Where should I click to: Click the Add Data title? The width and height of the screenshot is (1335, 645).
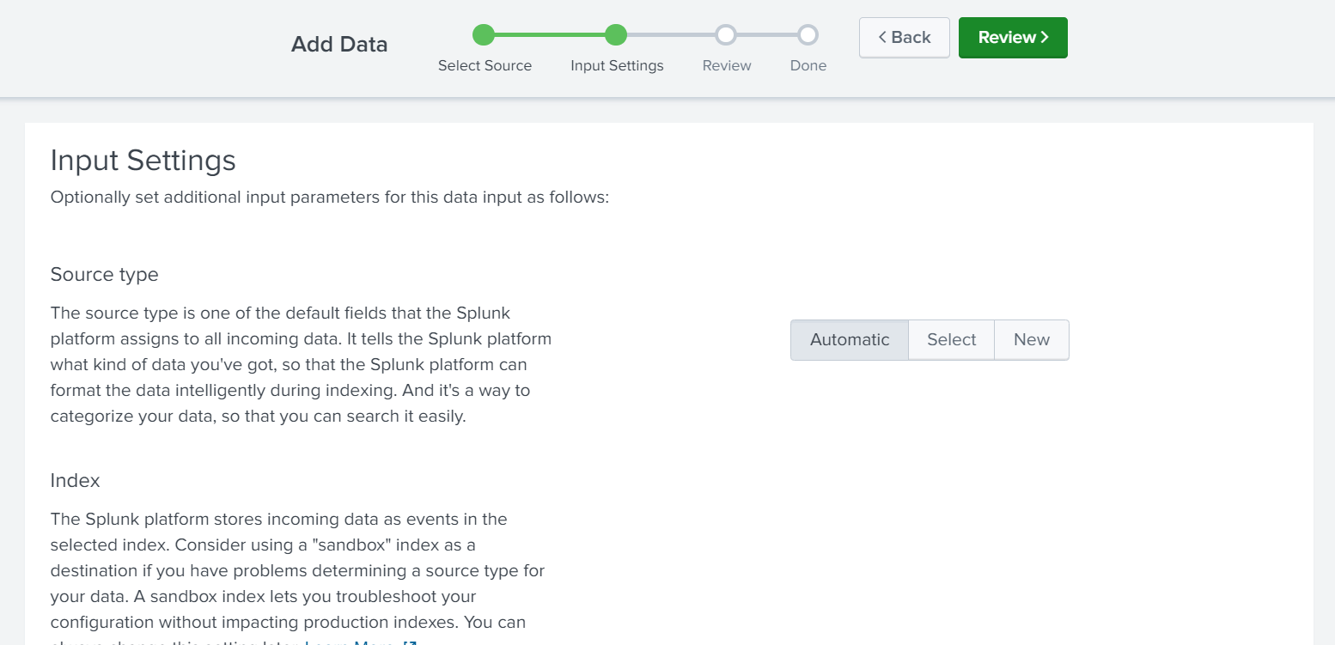pyautogui.click(x=339, y=44)
